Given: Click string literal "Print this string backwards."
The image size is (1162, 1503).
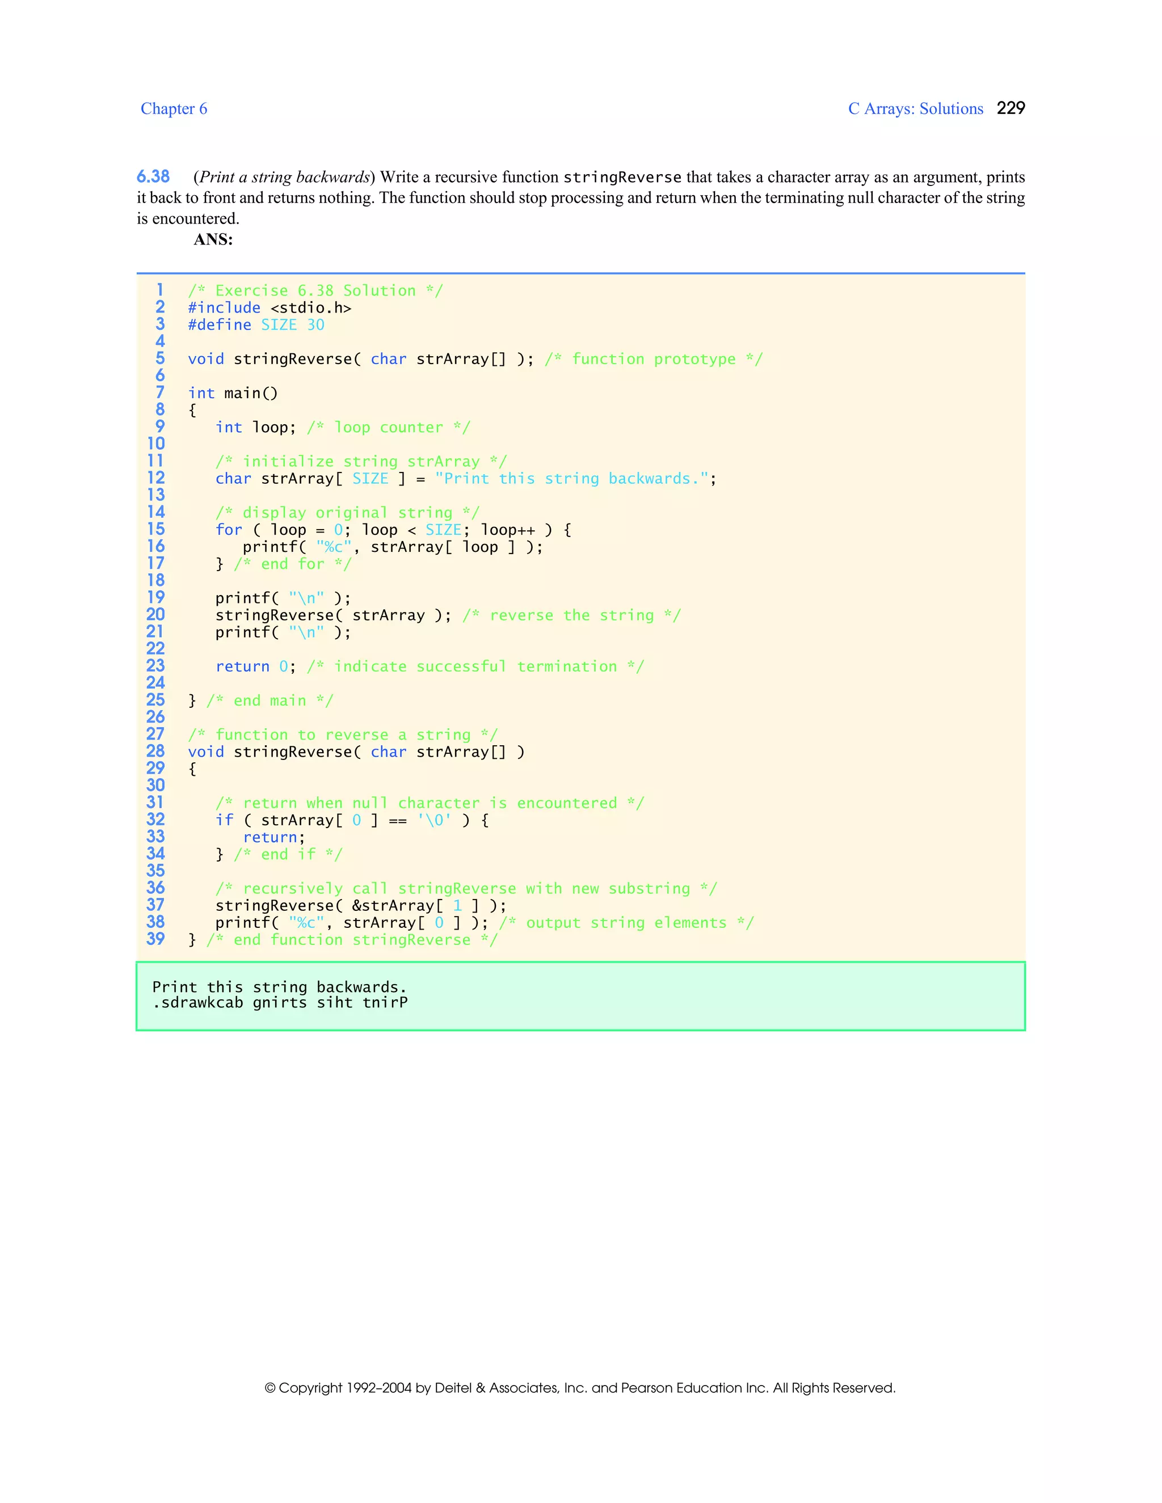Looking at the screenshot, I should (571, 478).
